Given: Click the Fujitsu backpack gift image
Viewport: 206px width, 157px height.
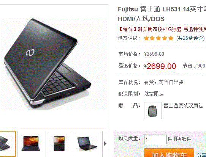Looking at the screenshot, I should click(153, 110).
